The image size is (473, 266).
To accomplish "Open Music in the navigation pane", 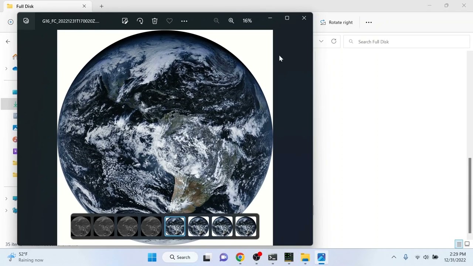I will [15, 140].
